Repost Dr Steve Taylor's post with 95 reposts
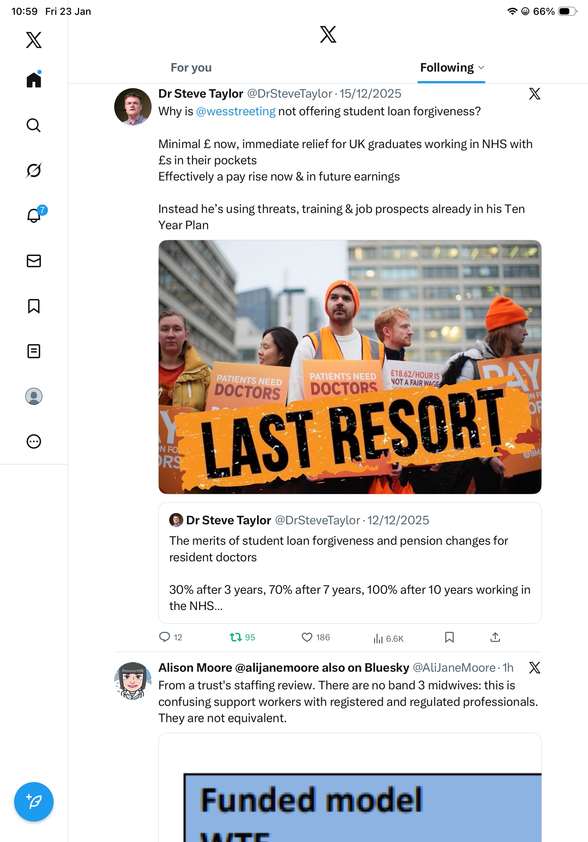588x842 pixels. [x=242, y=637]
